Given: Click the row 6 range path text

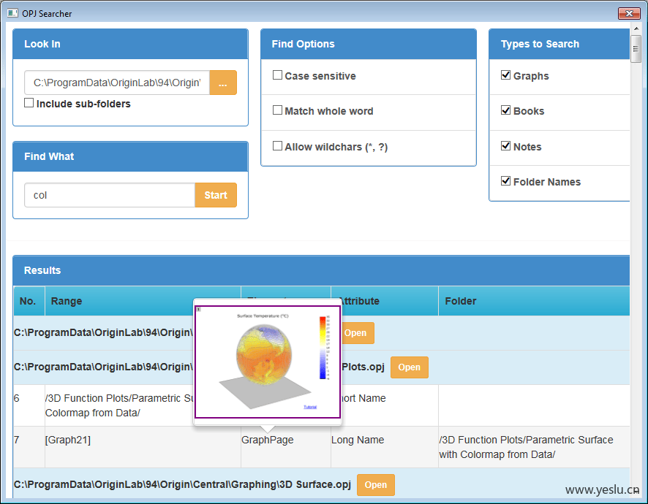Looking at the screenshot, I should click(119, 405).
